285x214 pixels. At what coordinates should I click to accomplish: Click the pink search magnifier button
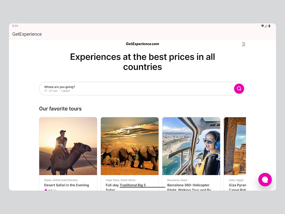coord(239,89)
